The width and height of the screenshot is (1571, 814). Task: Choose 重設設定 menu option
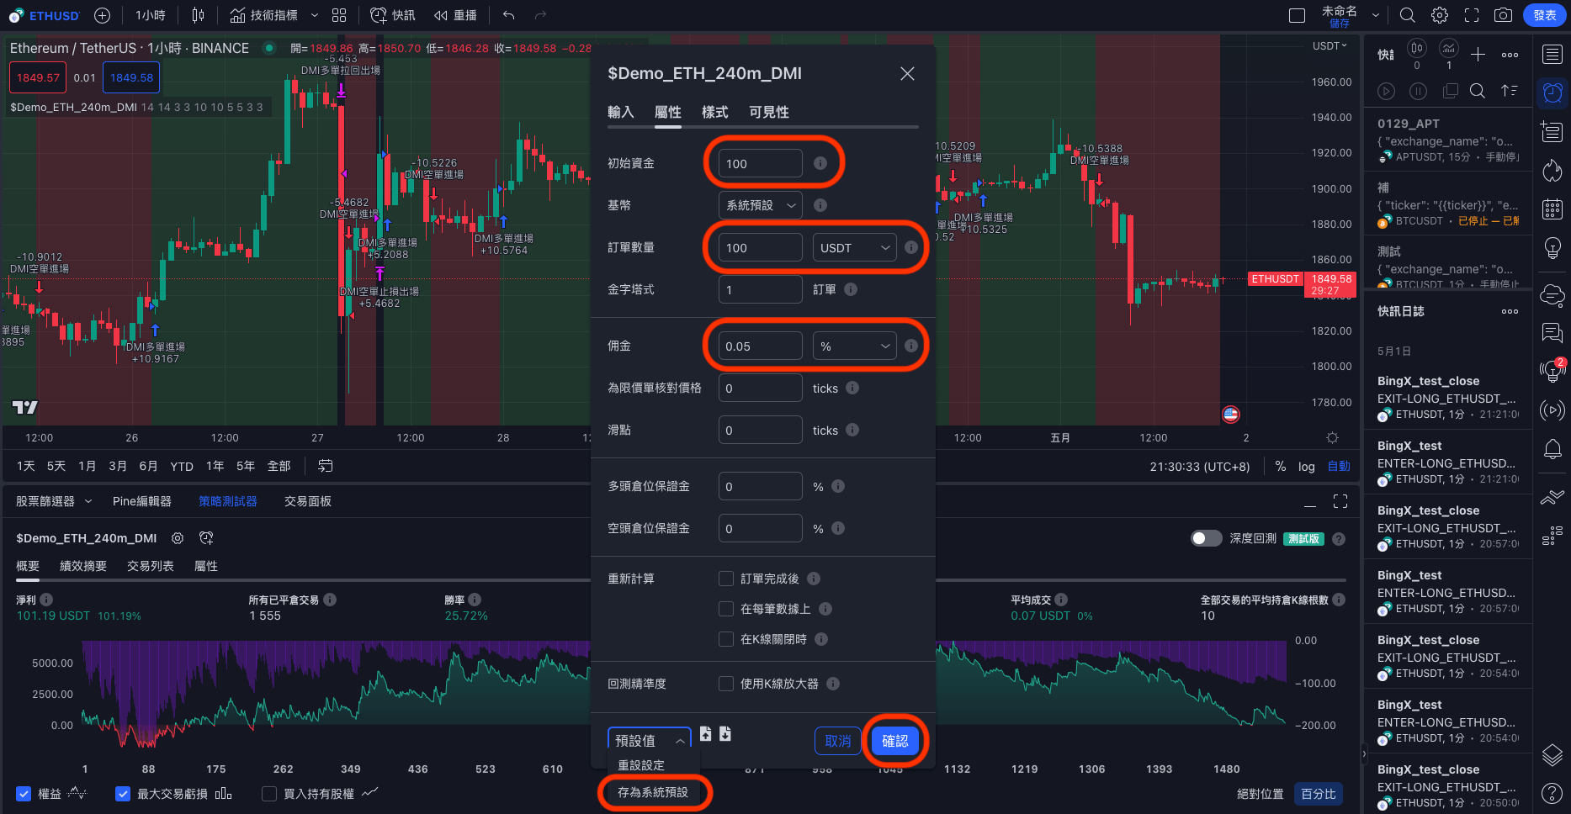641,765
